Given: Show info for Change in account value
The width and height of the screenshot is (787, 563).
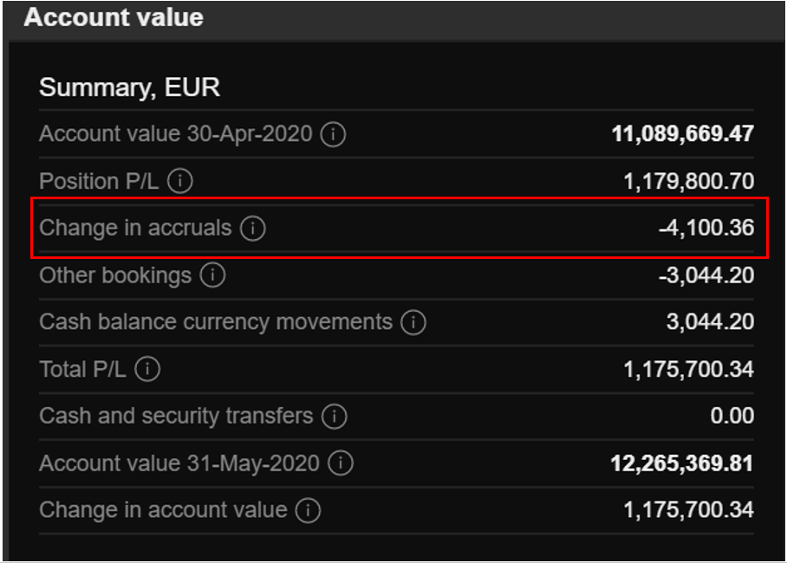Looking at the screenshot, I should pos(308,510).
